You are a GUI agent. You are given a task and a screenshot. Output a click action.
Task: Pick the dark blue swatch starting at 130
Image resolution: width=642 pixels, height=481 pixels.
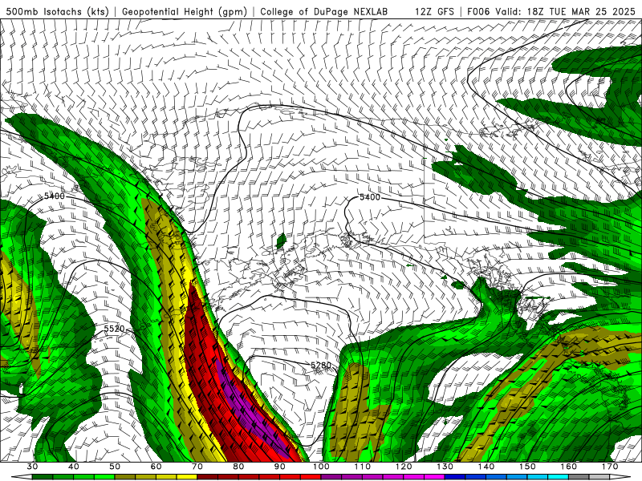point(455,477)
